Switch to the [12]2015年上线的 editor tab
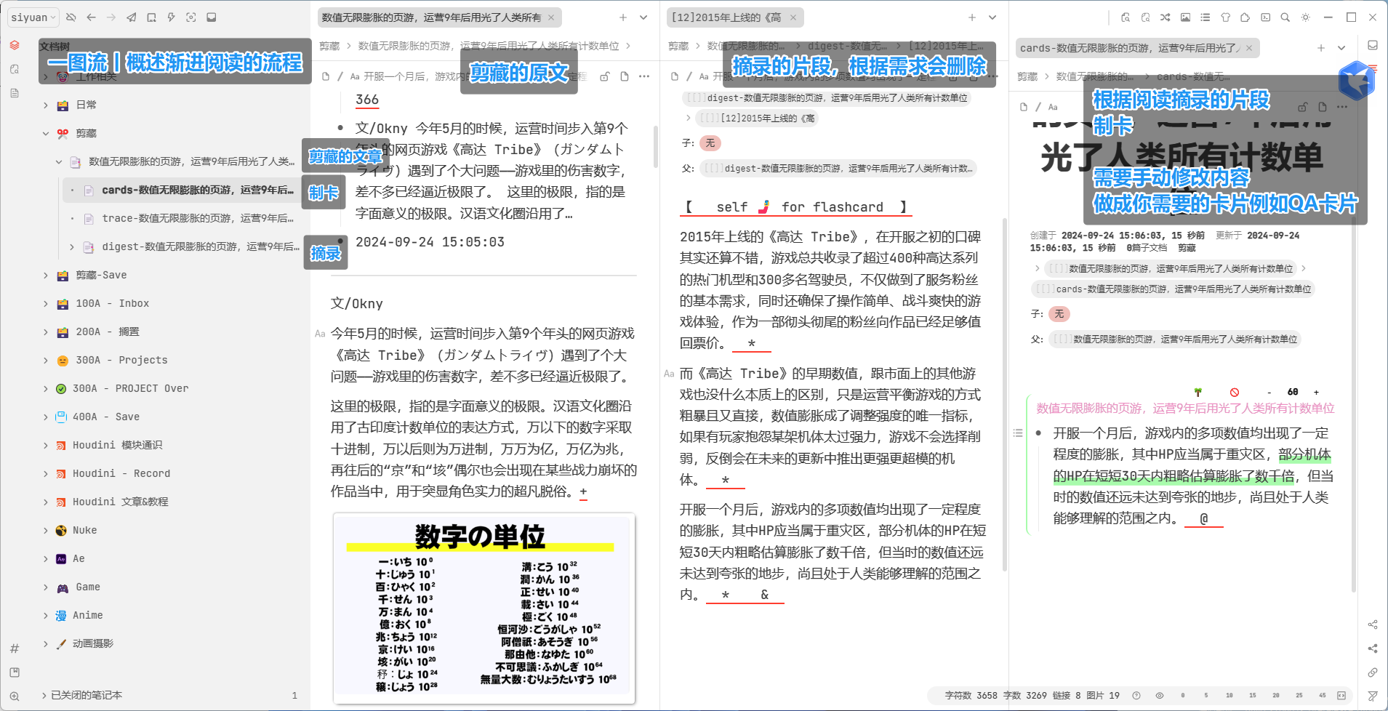The height and width of the screenshot is (711, 1388). point(734,17)
